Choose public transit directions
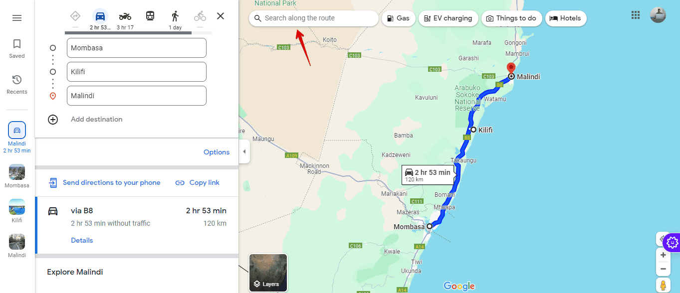The height and width of the screenshot is (293, 680). pos(150,15)
